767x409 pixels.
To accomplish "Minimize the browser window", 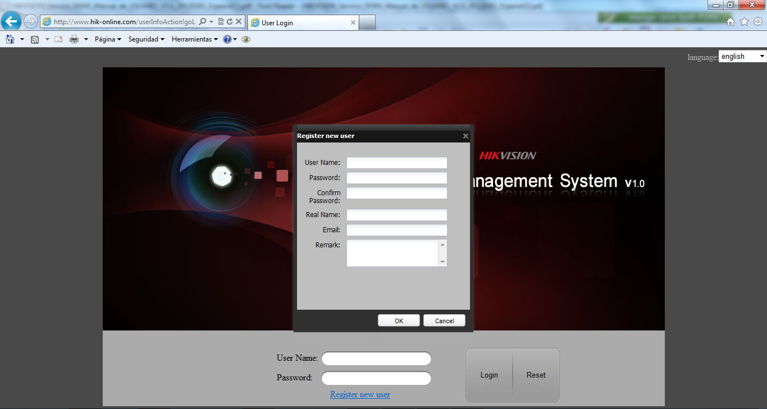I will coord(716,4).
